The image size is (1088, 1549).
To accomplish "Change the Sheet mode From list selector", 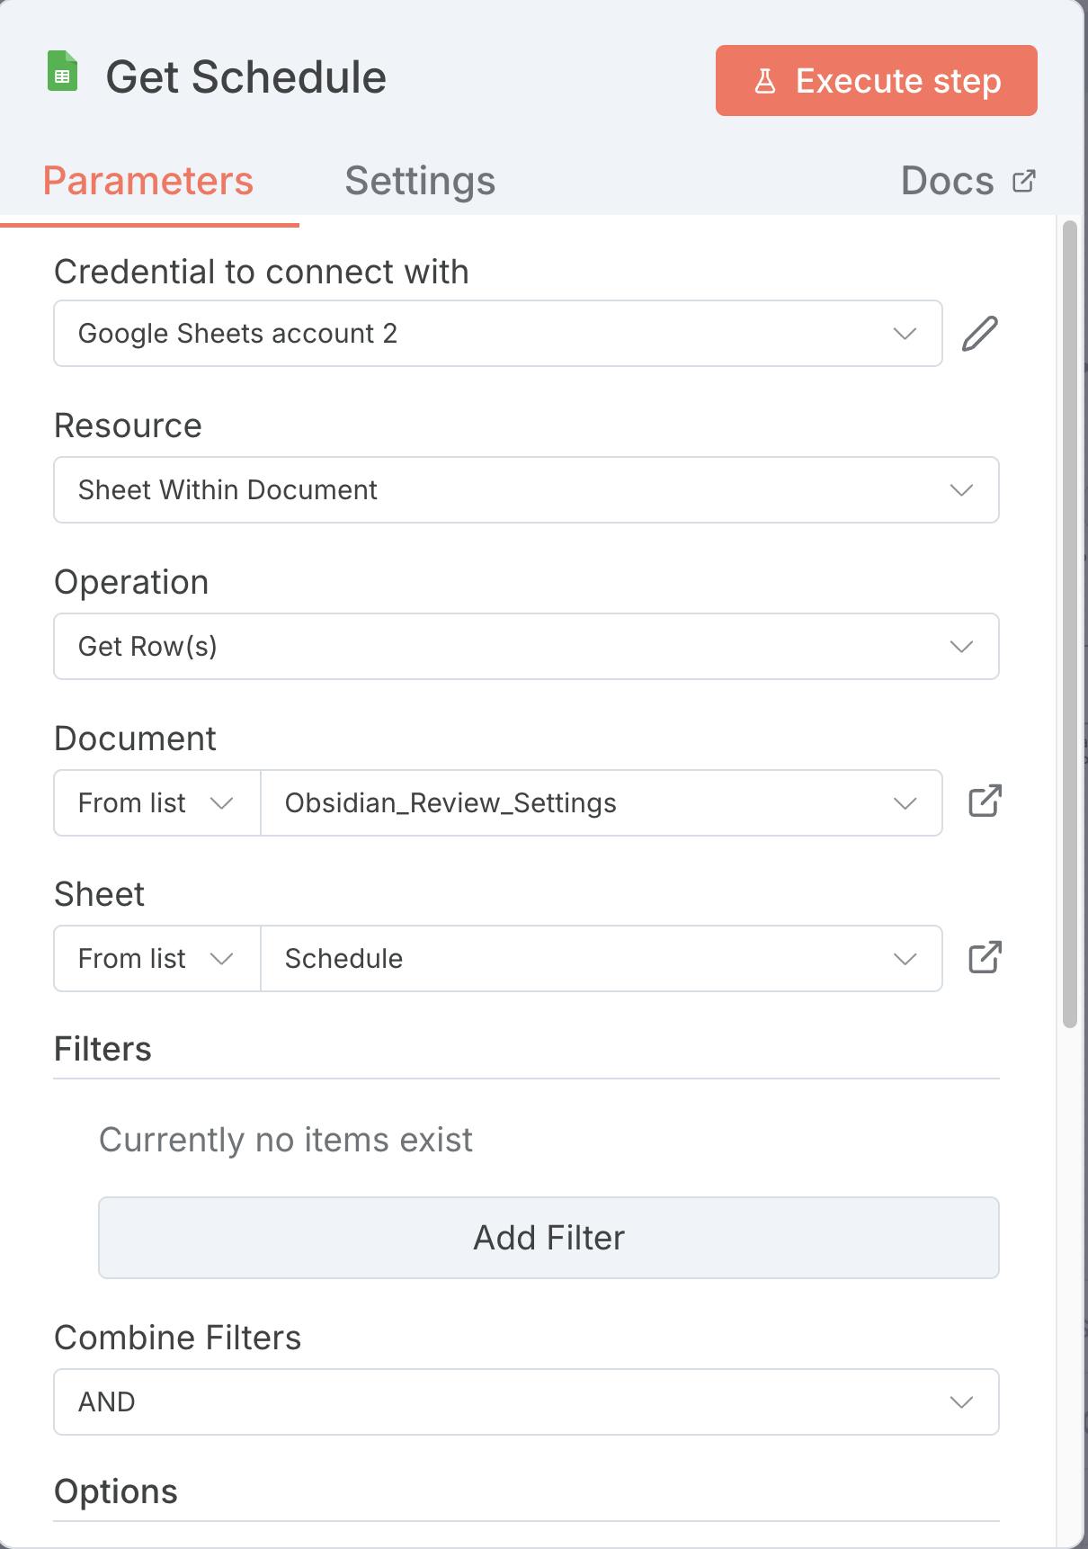I will point(156,959).
